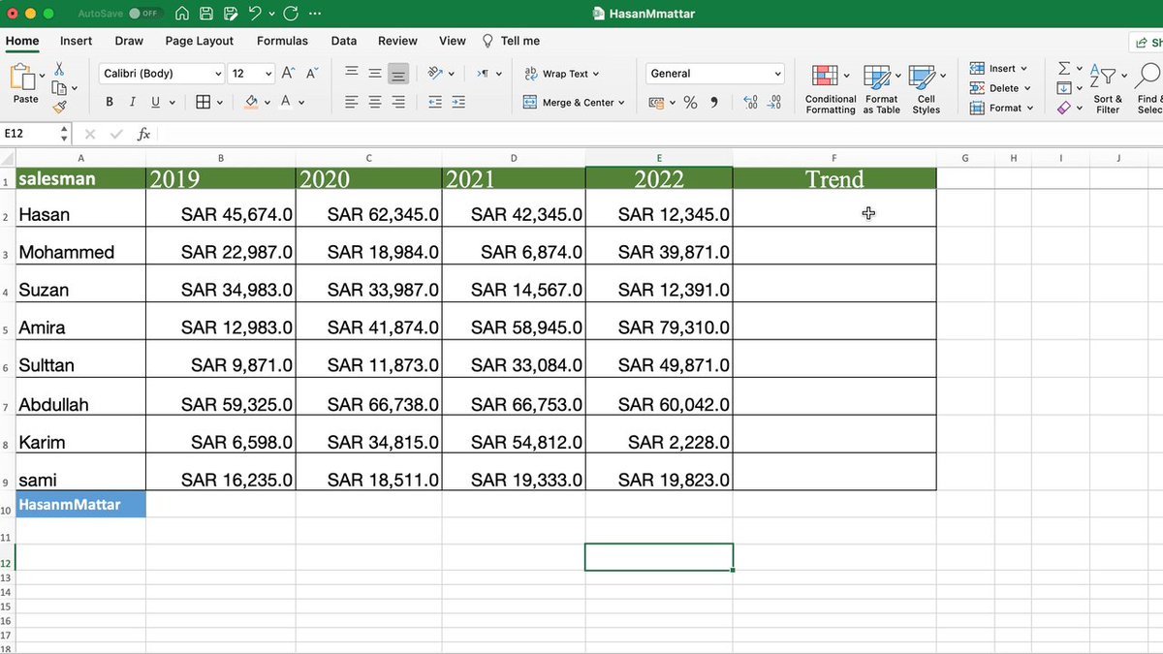Align text to top of cell
The image size is (1163, 654).
click(351, 73)
